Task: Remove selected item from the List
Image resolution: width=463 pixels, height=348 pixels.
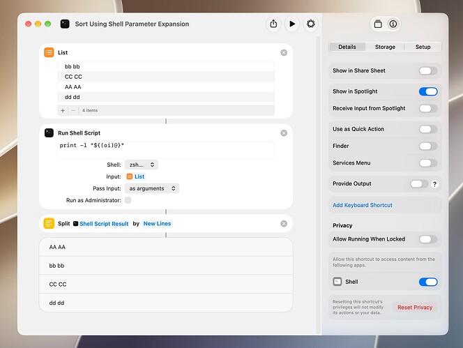Action: click(x=73, y=110)
